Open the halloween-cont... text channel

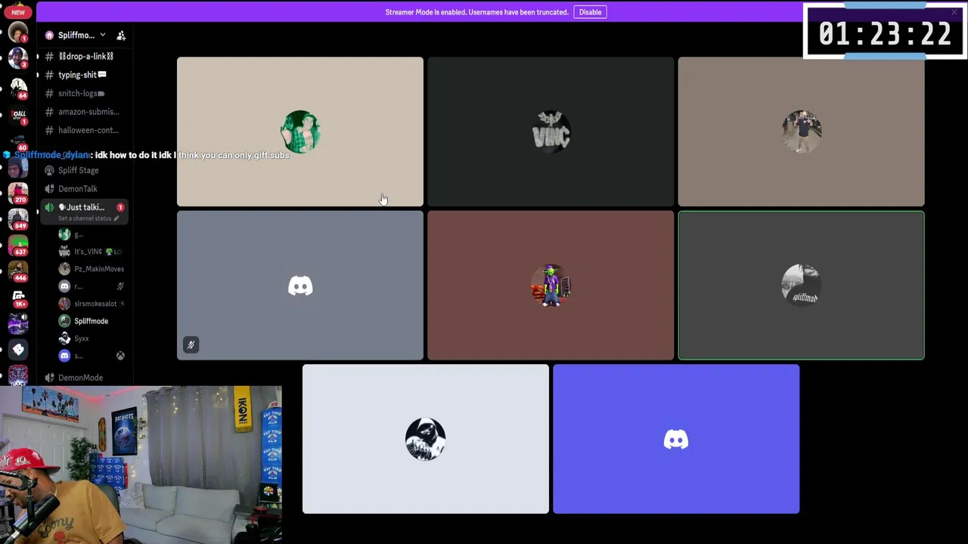pos(82,131)
